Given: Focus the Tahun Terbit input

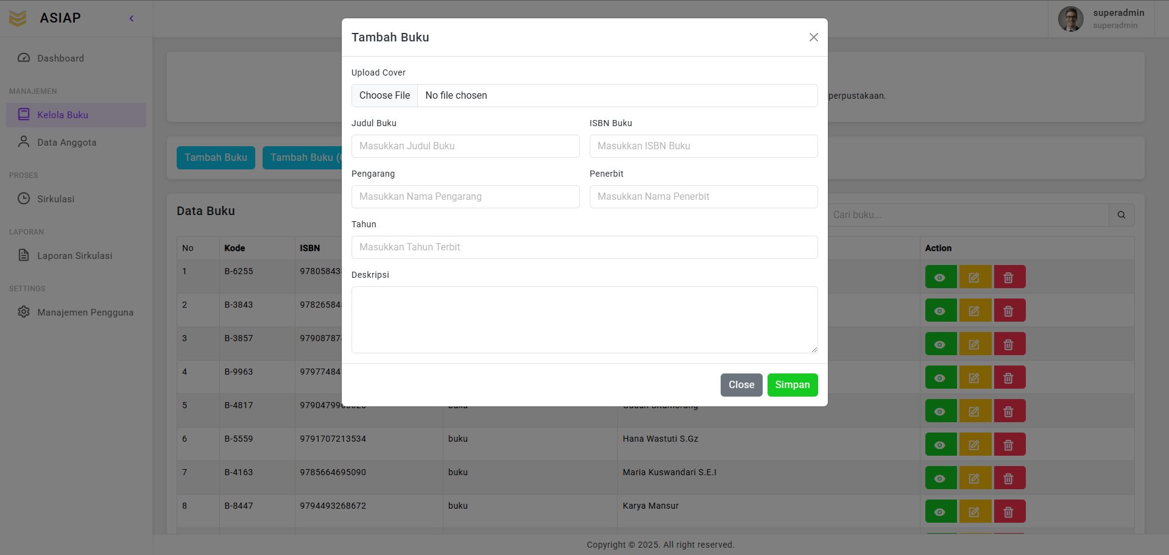Looking at the screenshot, I should 584,247.
